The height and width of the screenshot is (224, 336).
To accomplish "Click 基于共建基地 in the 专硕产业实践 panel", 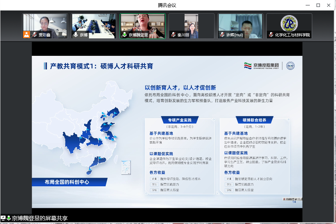I will (x=161, y=133).
